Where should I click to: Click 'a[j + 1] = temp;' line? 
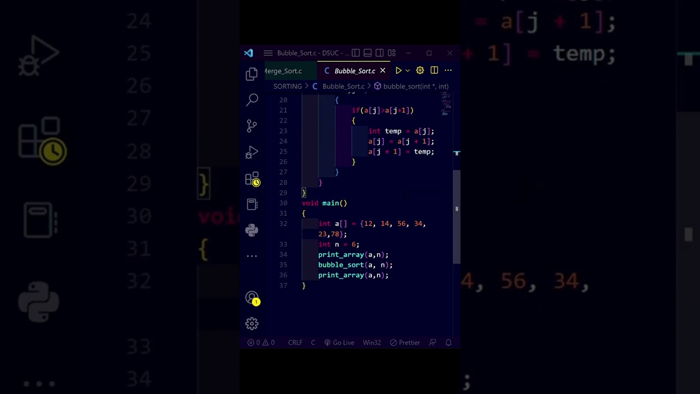coord(401,152)
